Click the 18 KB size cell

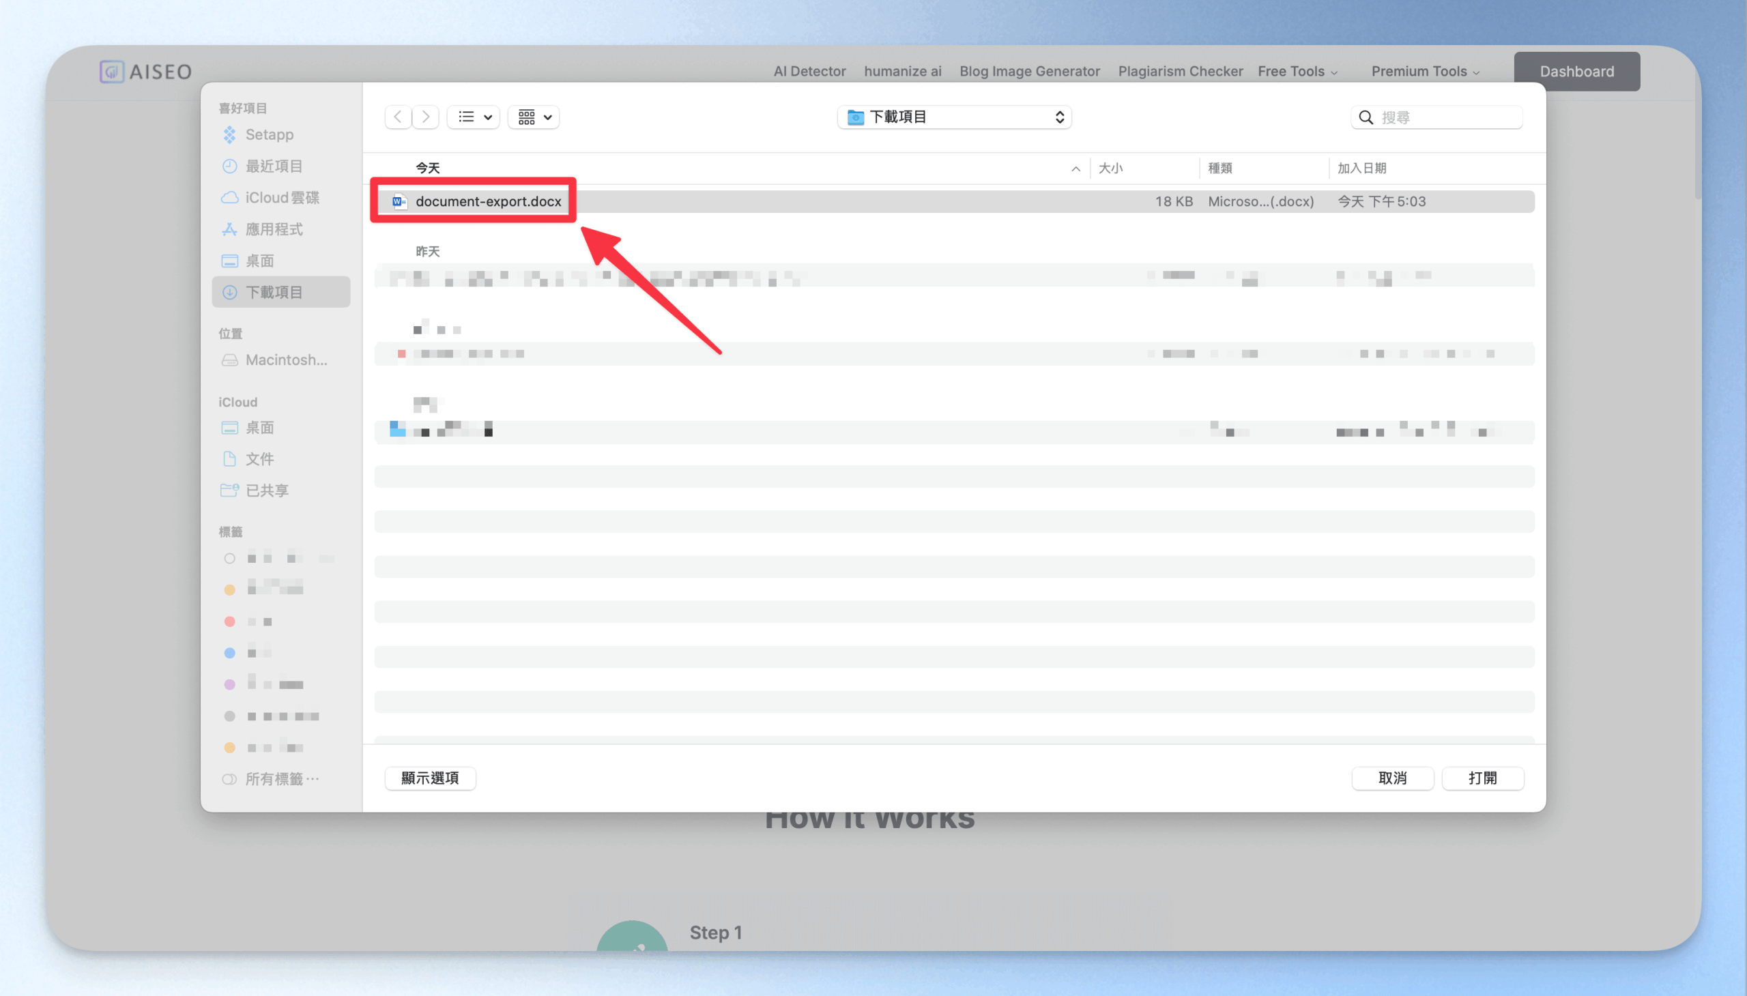1174,201
